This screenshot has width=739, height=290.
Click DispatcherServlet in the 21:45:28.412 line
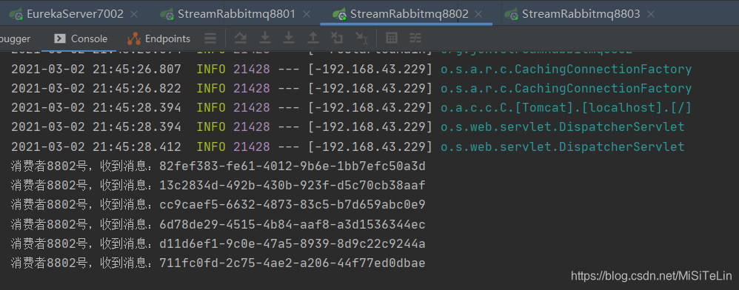(621, 147)
